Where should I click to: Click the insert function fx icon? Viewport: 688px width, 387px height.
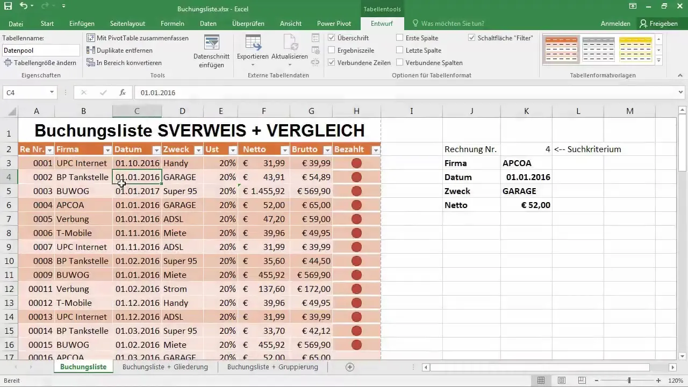[x=123, y=92]
